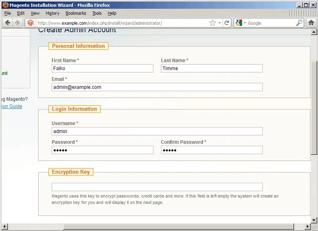
Task: Click the First Name field containing Falko
Action: [x=103, y=68]
